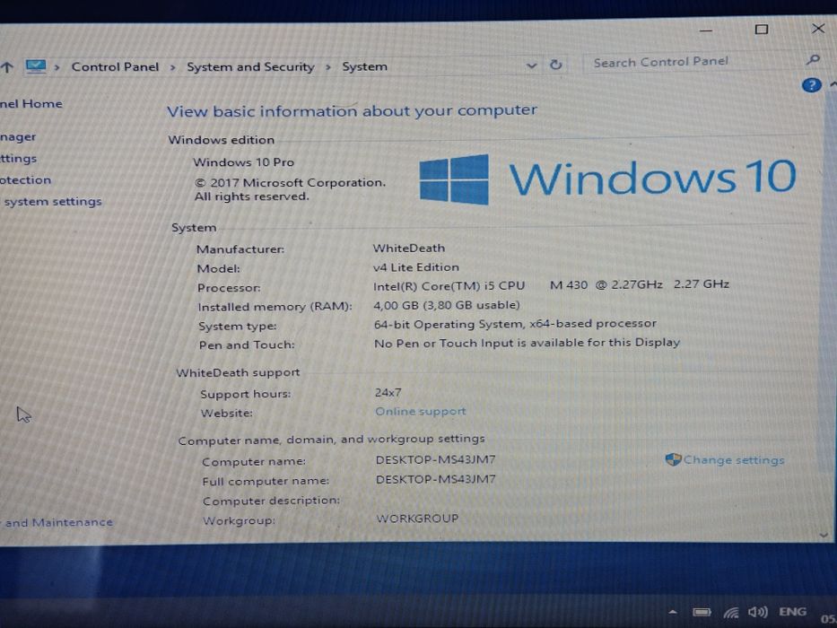Go to Control Panel breadcrumb

(x=116, y=66)
